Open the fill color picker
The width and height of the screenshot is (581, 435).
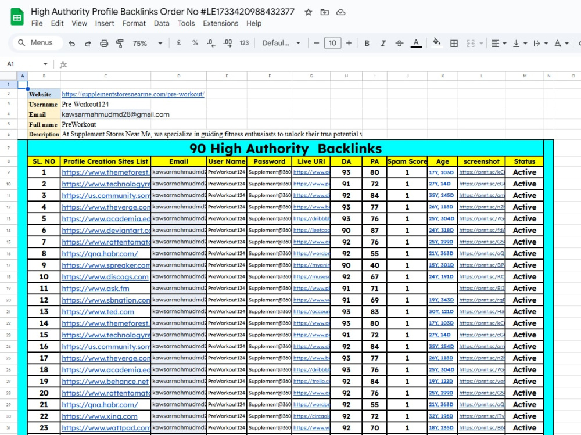(x=437, y=42)
